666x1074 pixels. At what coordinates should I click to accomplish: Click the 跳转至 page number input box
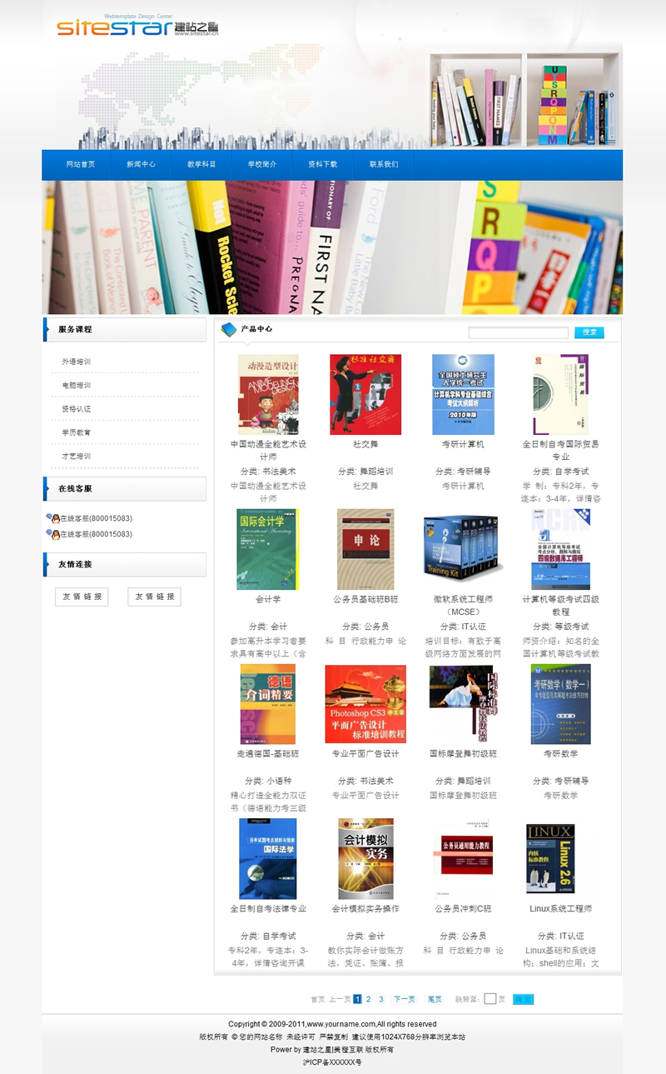pyautogui.click(x=490, y=999)
